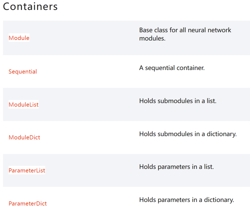Open the Module class link
The image size is (250, 216).
19,38
